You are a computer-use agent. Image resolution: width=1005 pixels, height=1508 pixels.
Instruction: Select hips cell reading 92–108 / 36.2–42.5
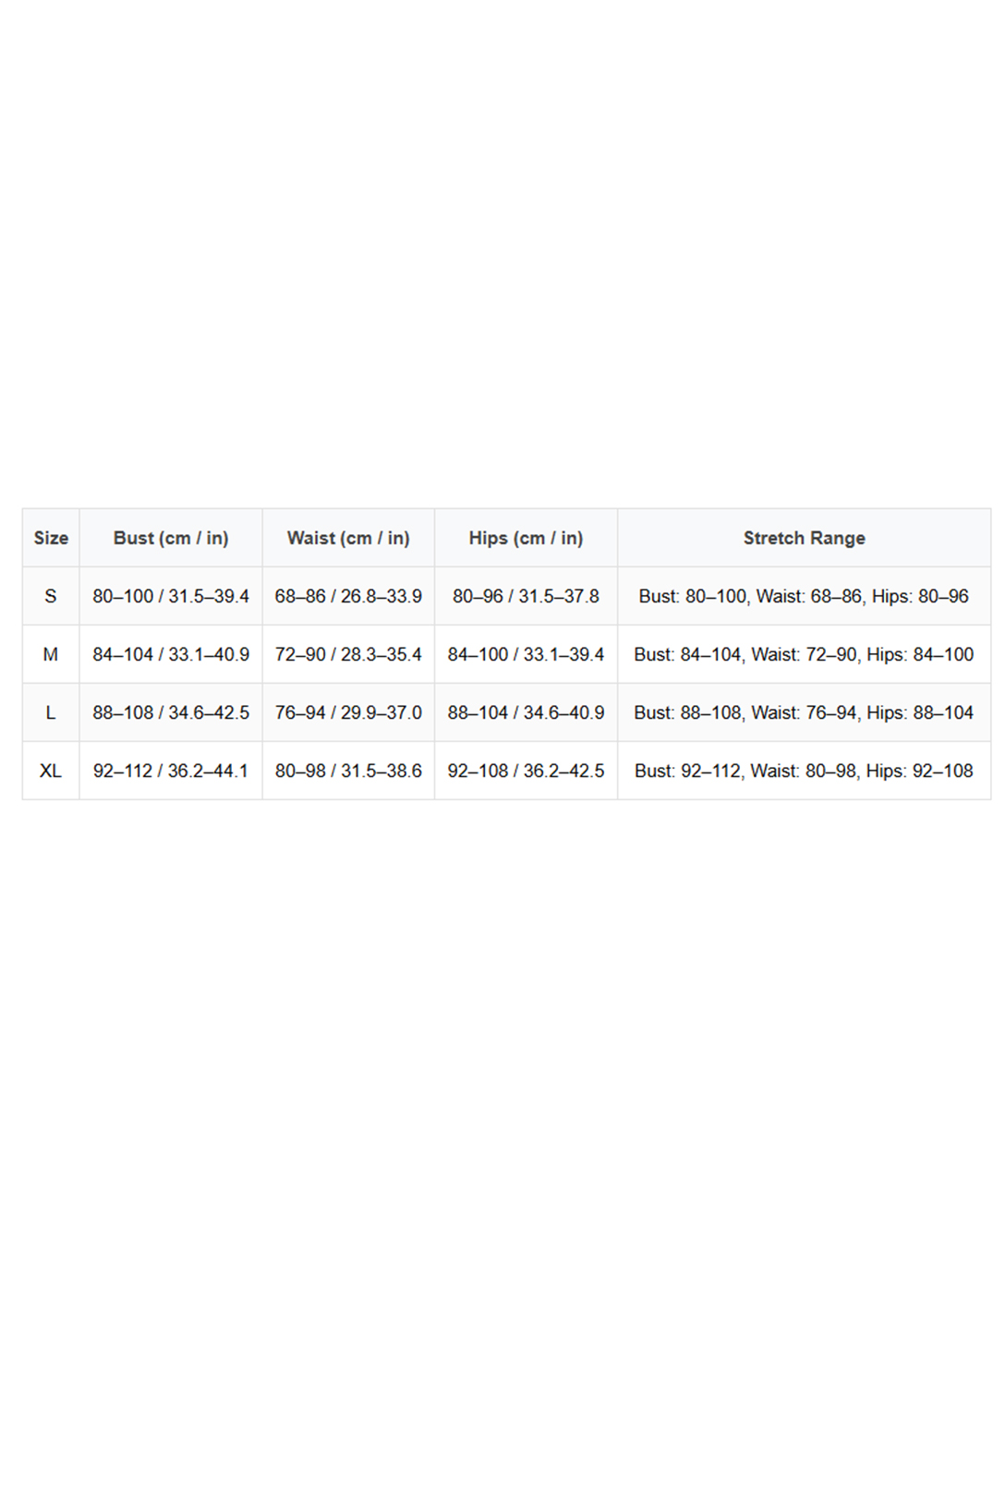(x=526, y=771)
